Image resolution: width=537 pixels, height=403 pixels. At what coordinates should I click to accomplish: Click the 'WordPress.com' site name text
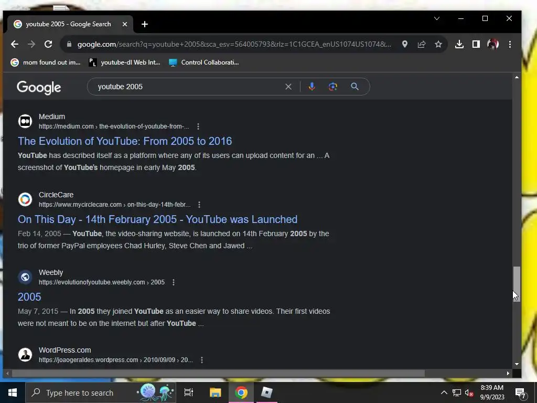pos(65,350)
